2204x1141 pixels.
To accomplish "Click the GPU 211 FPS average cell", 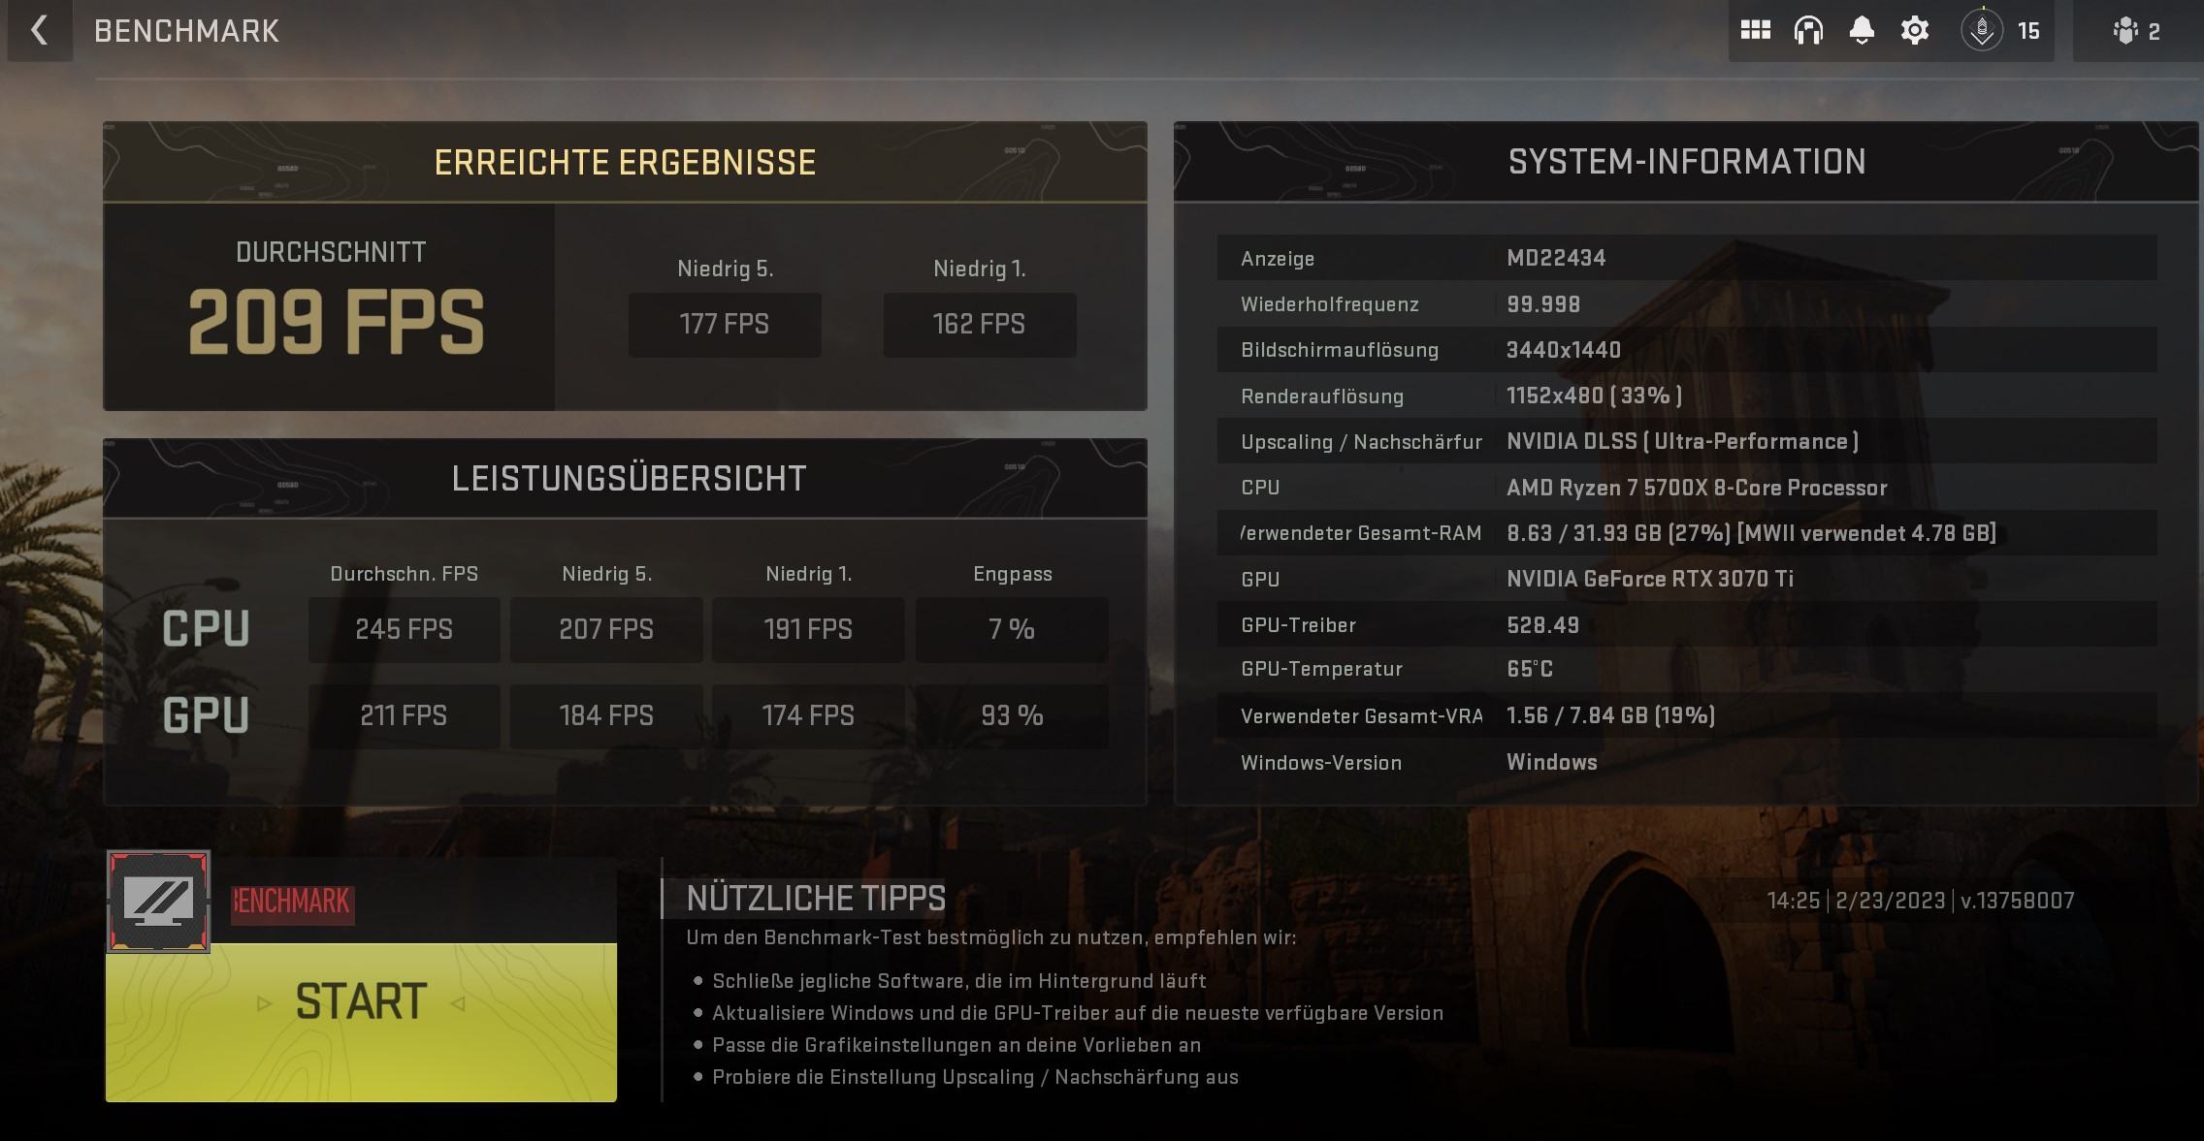I will (x=405, y=716).
